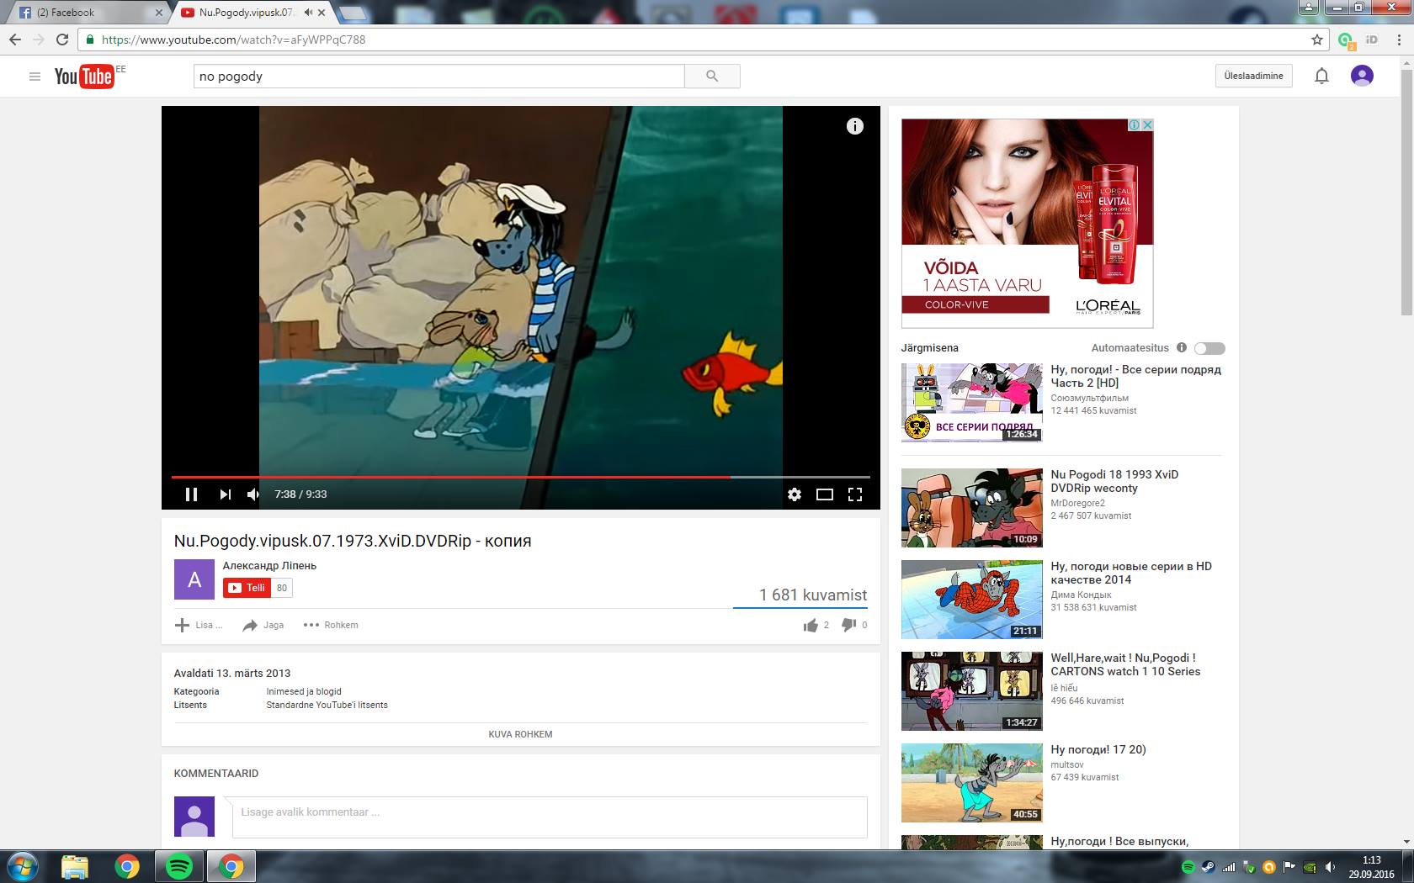
Task: Open video info card icon
Action: 854,126
